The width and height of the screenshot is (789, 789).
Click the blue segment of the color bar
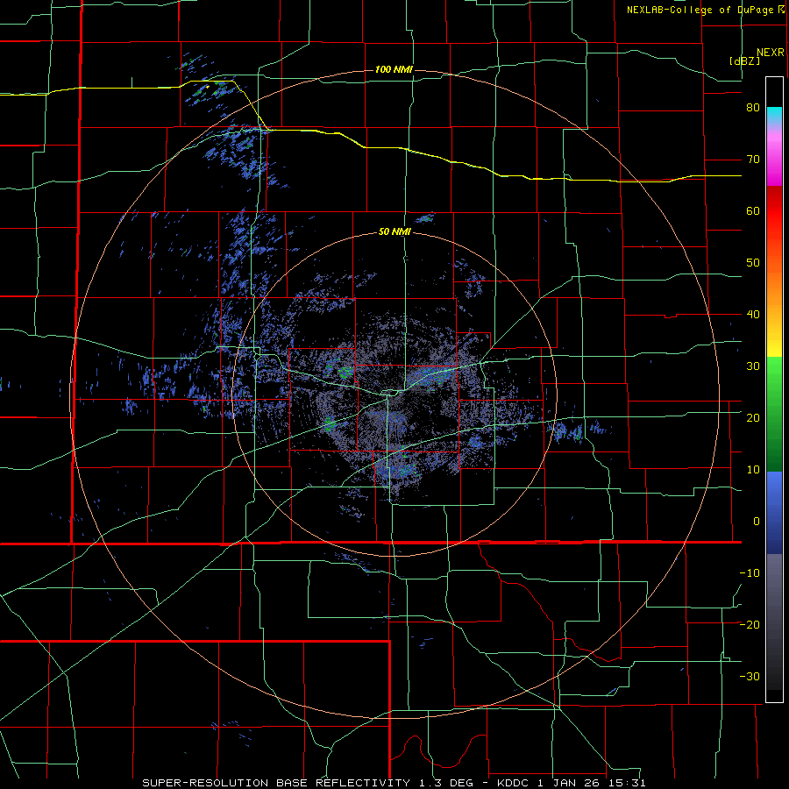click(774, 513)
